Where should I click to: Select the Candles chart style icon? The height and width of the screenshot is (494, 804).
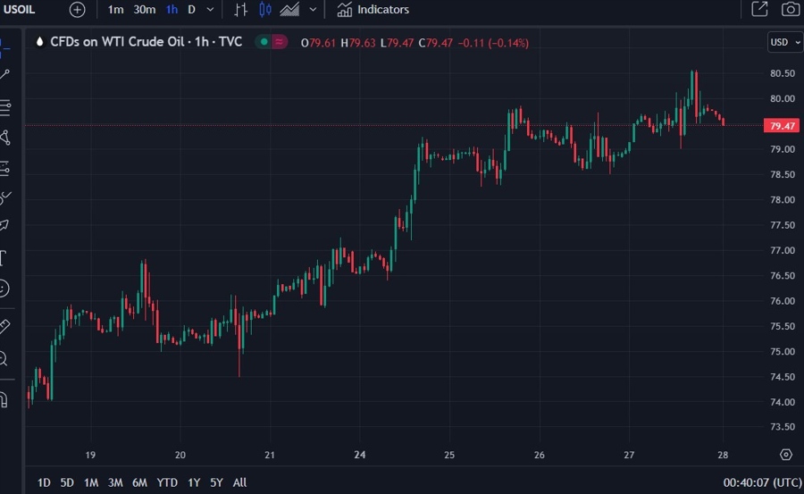[x=265, y=9]
